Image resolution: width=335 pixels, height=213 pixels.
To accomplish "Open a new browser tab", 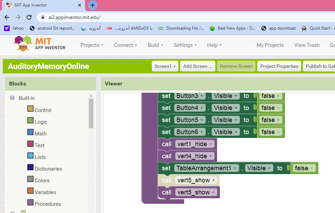I will (x=92, y=5).
